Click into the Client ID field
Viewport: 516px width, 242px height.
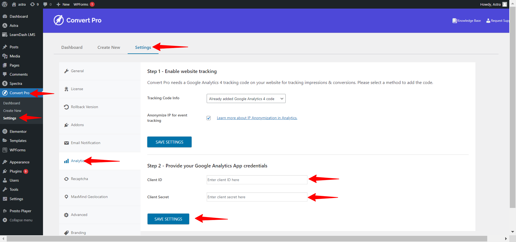257,180
